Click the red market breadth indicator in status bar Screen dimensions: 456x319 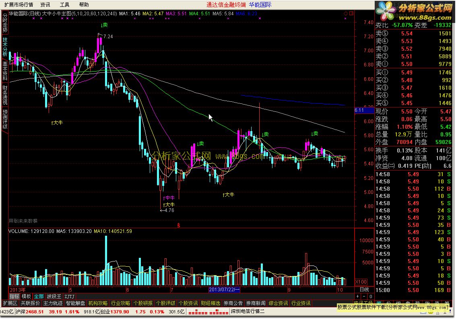click(208, 312)
